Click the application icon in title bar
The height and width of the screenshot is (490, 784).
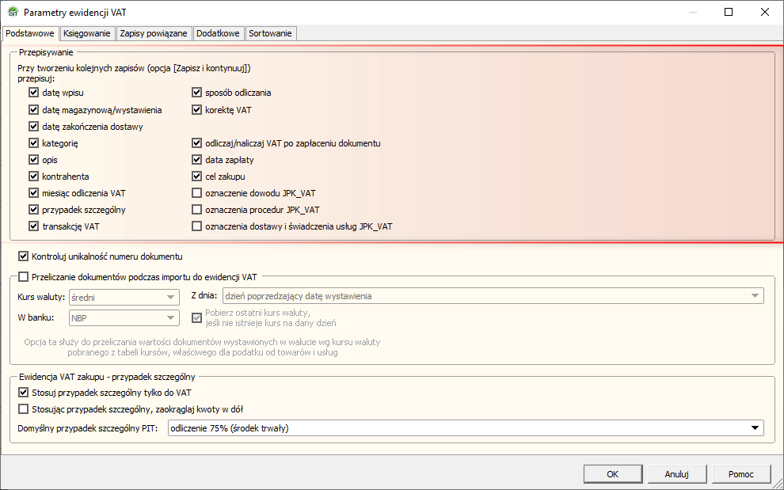click(x=12, y=13)
